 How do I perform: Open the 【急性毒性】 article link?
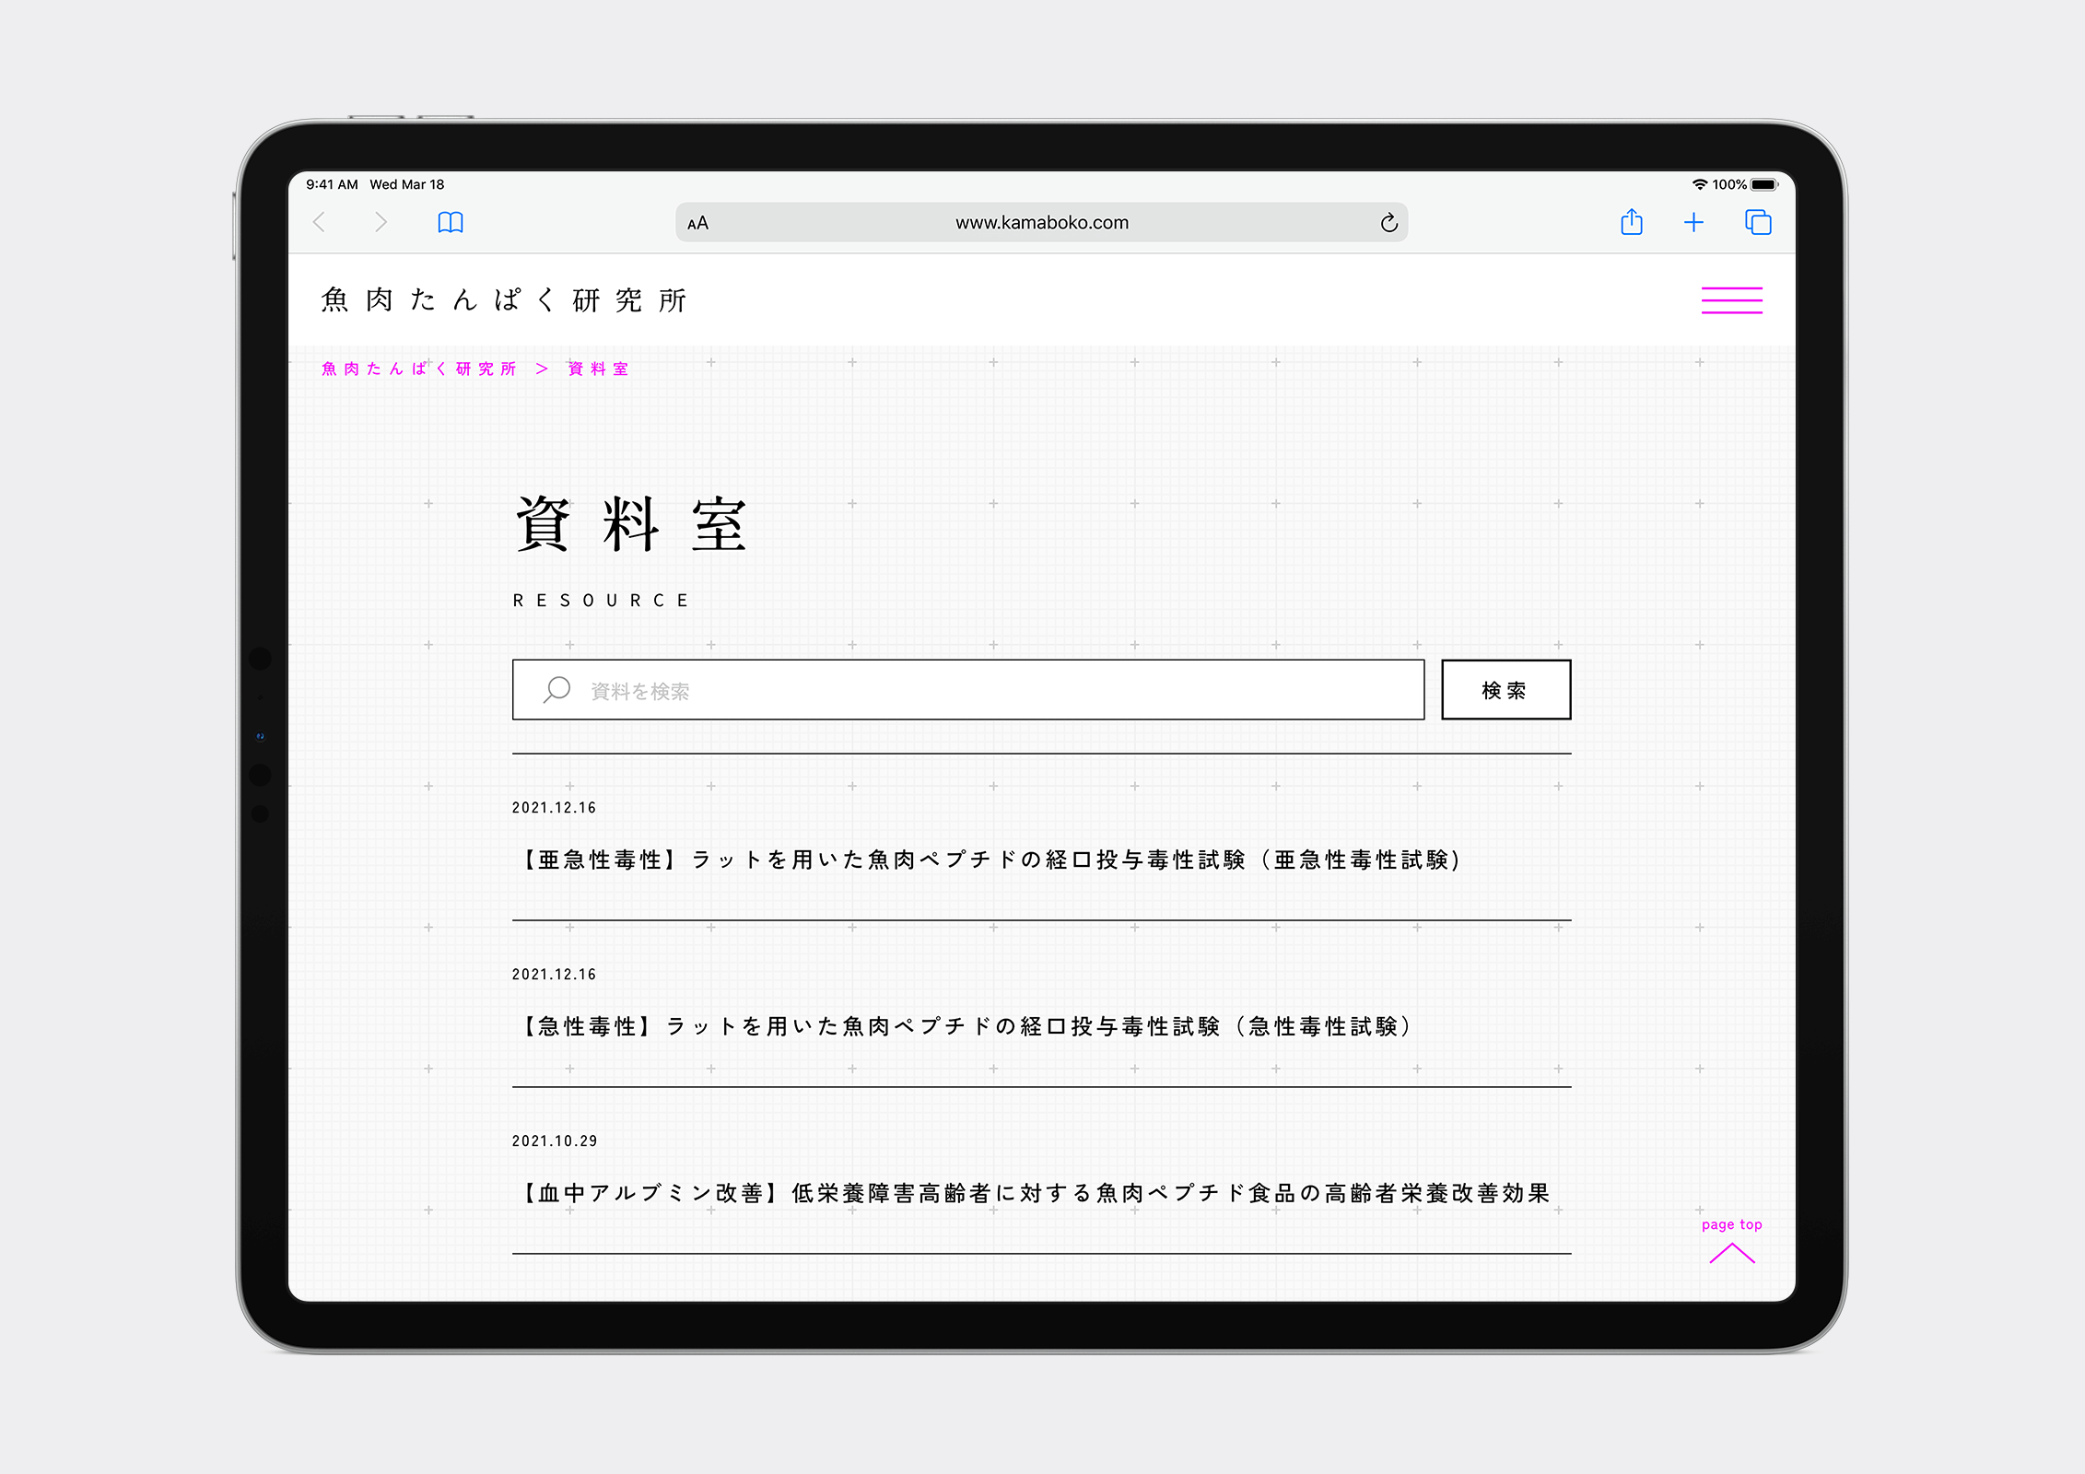tap(965, 1026)
